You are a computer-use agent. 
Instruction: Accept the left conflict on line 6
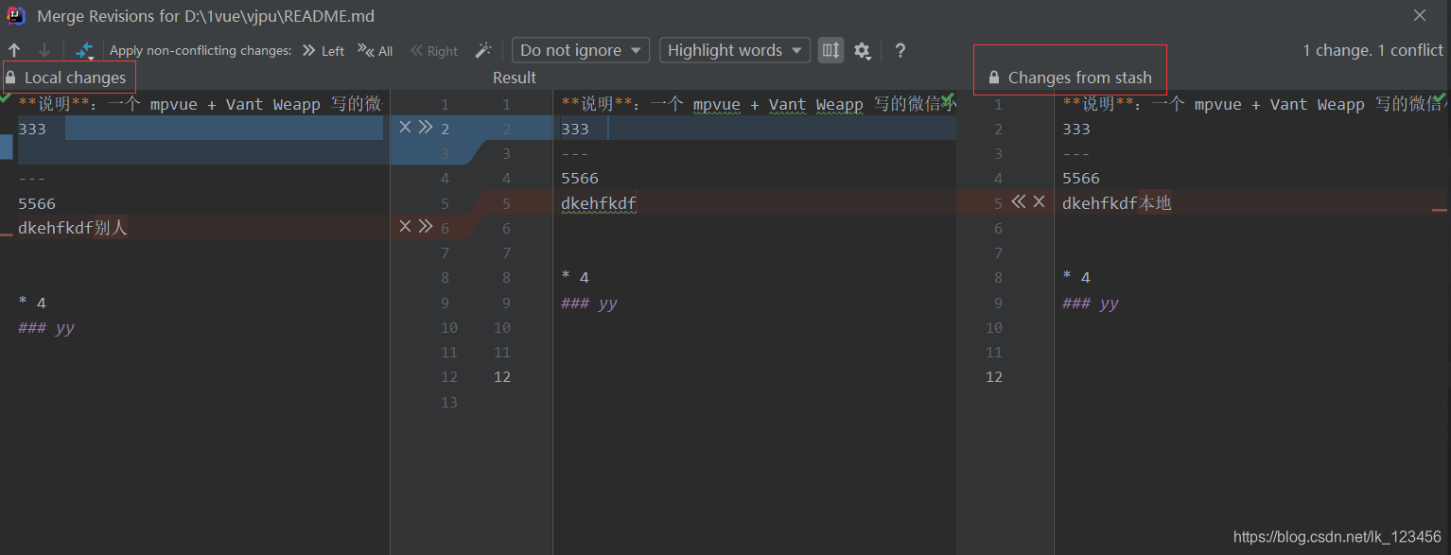click(426, 226)
